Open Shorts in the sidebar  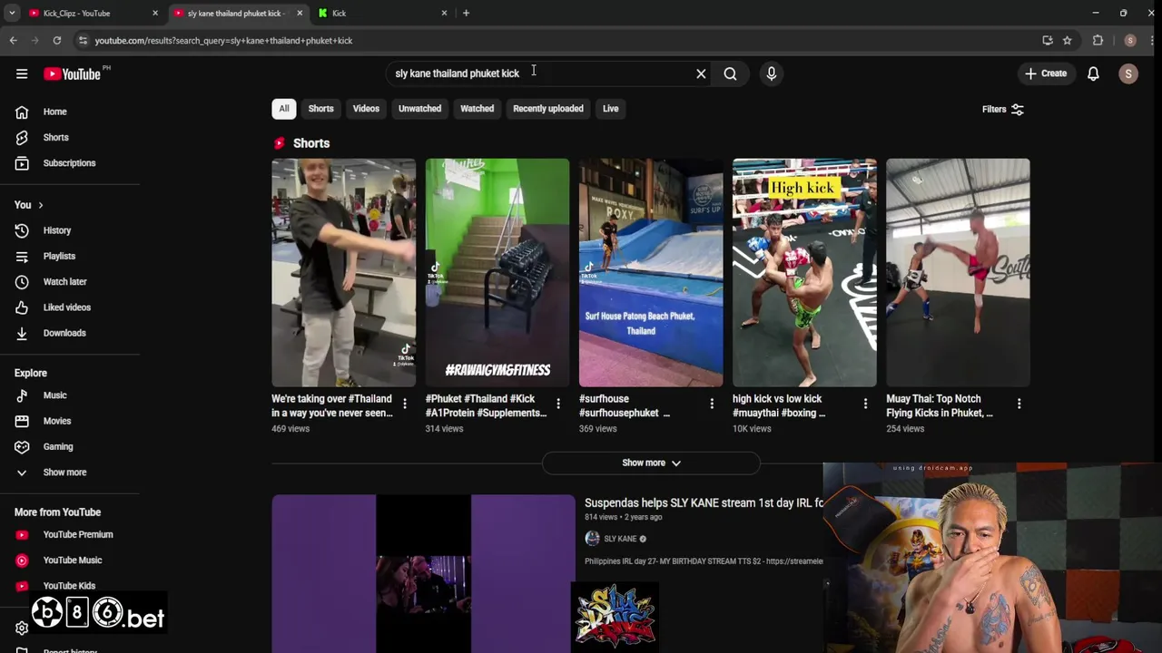pos(70,137)
